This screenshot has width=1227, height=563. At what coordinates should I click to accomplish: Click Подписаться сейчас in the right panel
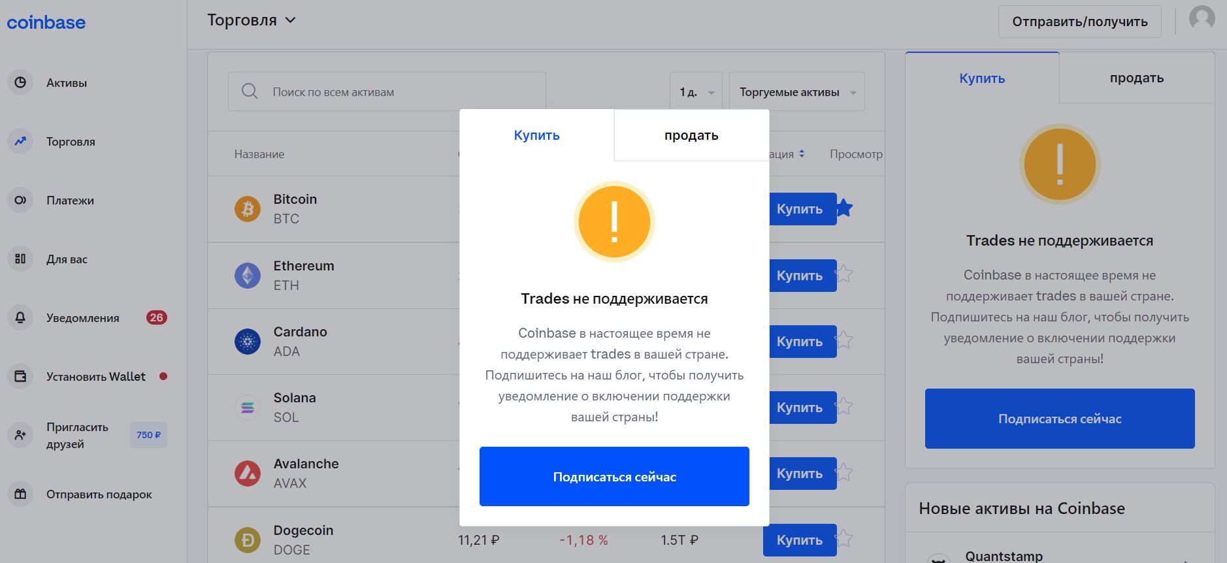pyautogui.click(x=1060, y=419)
